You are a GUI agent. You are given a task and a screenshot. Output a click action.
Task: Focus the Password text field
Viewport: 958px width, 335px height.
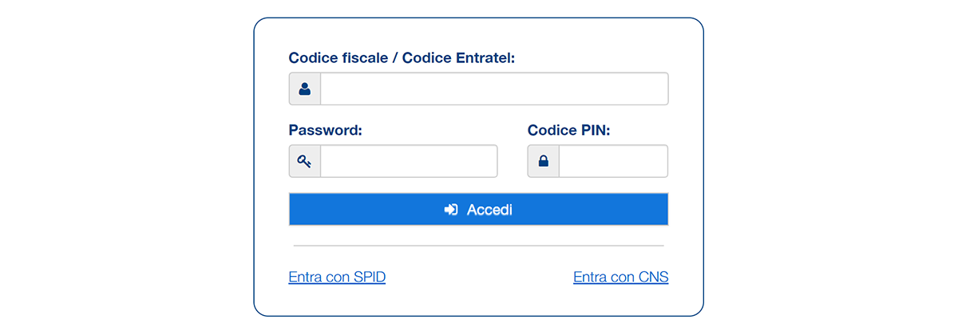[x=408, y=161]
